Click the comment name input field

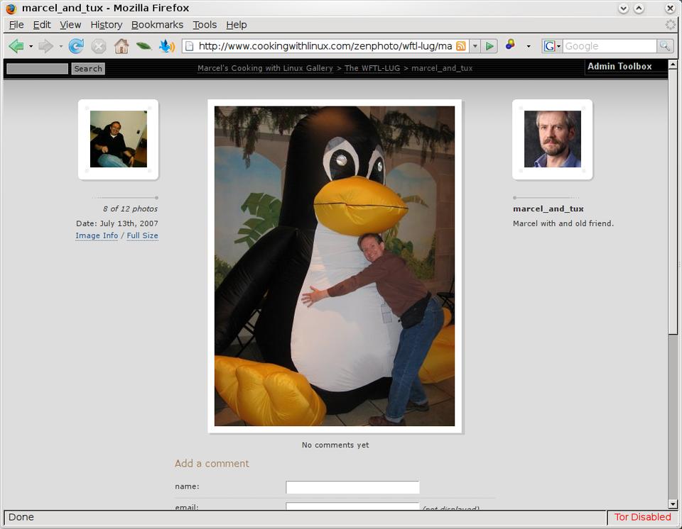point(352,487)
